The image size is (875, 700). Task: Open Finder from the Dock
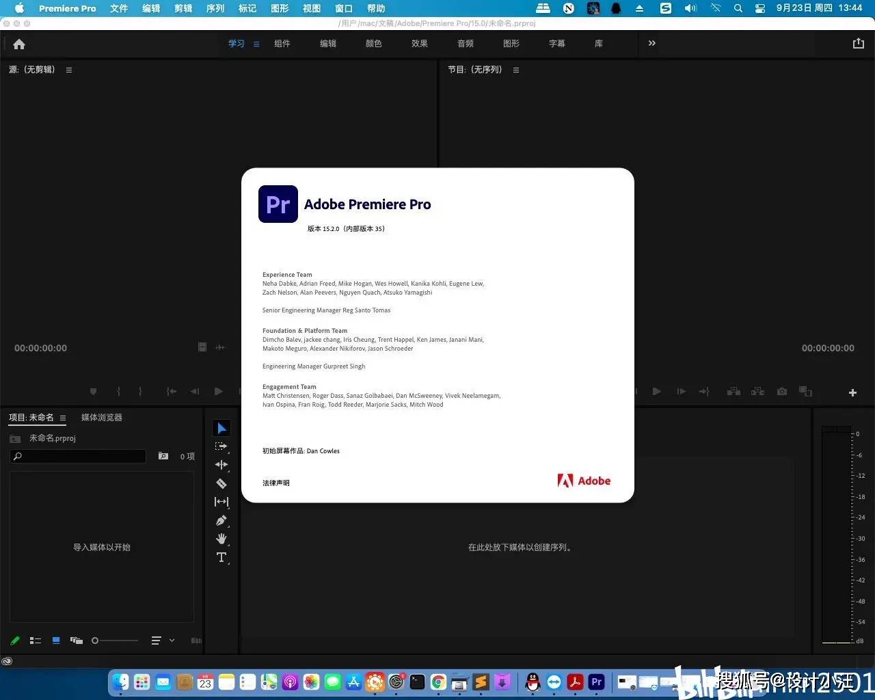(120, 682)
